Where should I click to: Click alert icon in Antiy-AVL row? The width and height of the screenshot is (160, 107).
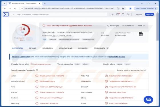click(106, 76)
